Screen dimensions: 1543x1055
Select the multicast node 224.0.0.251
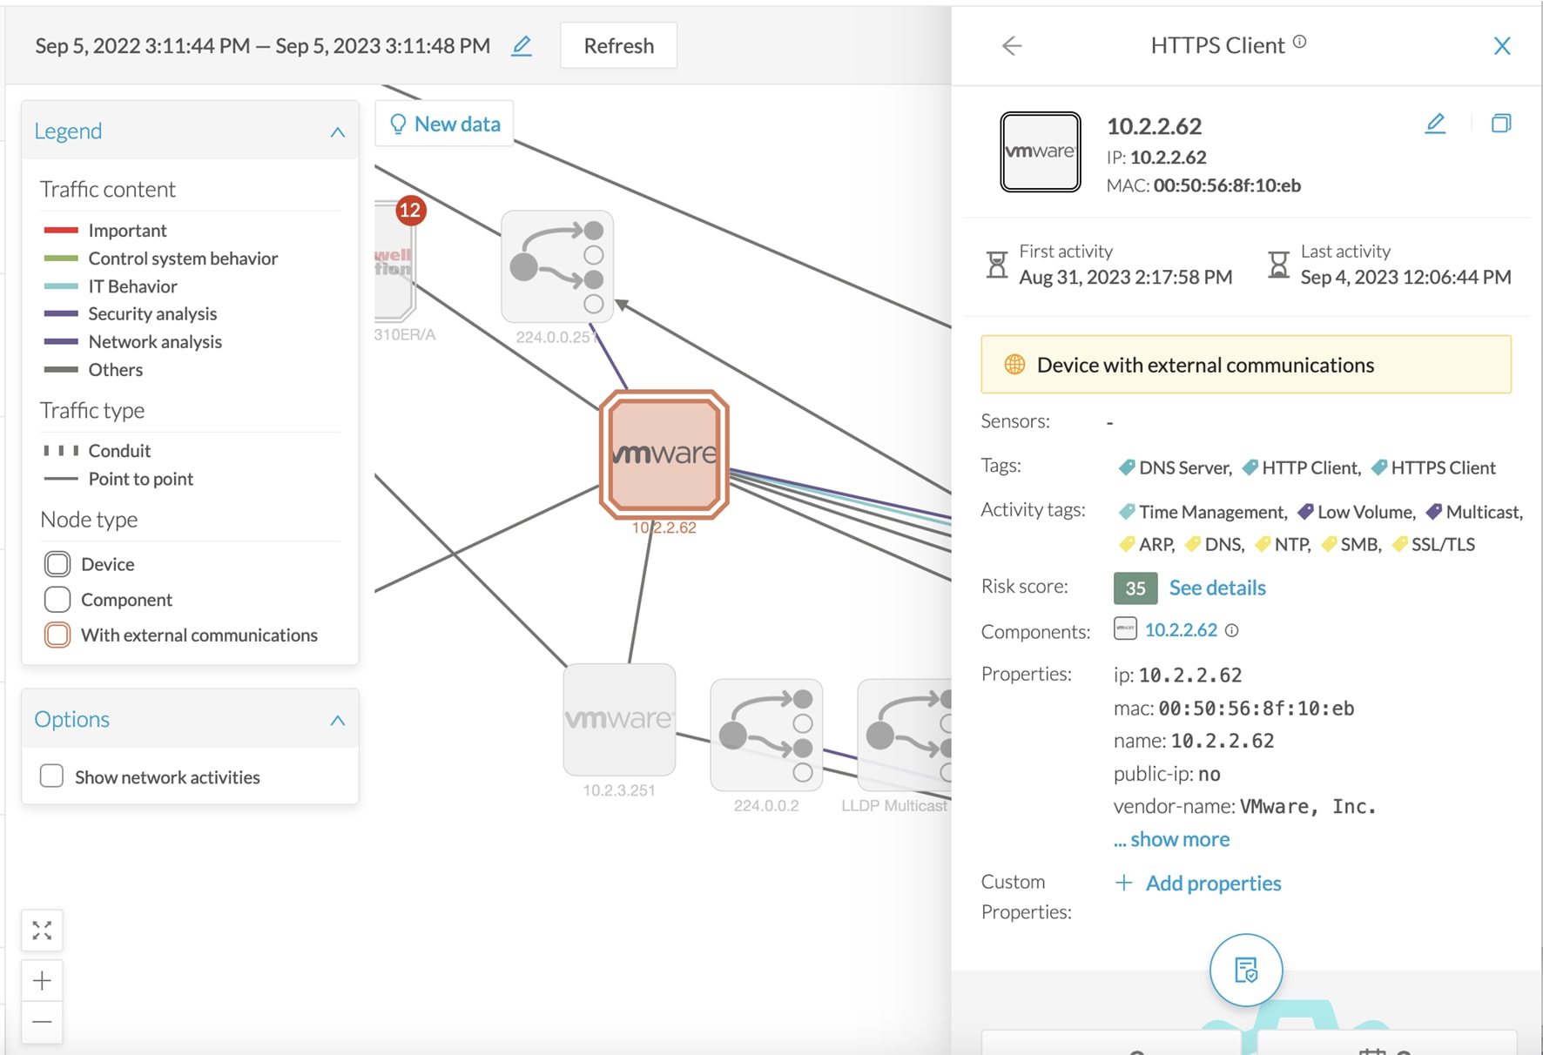[557, 266]
